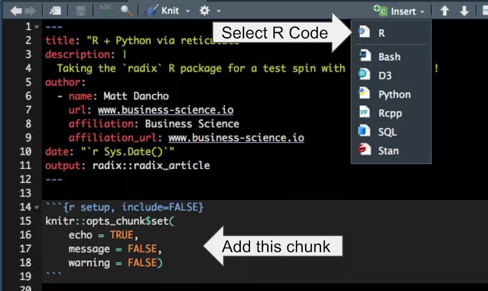Click 'warning = FALSE)' on line 18
Viewport: 488px width, 291px height.
click(115, 263)
